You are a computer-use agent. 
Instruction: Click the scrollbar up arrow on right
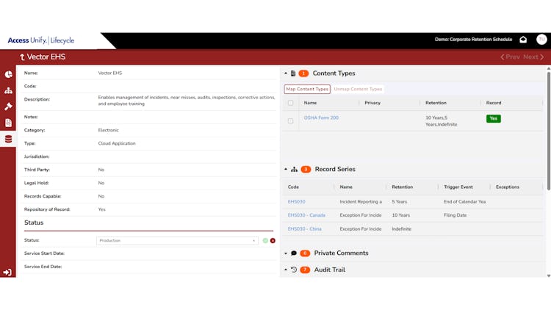tap(549, 69)
